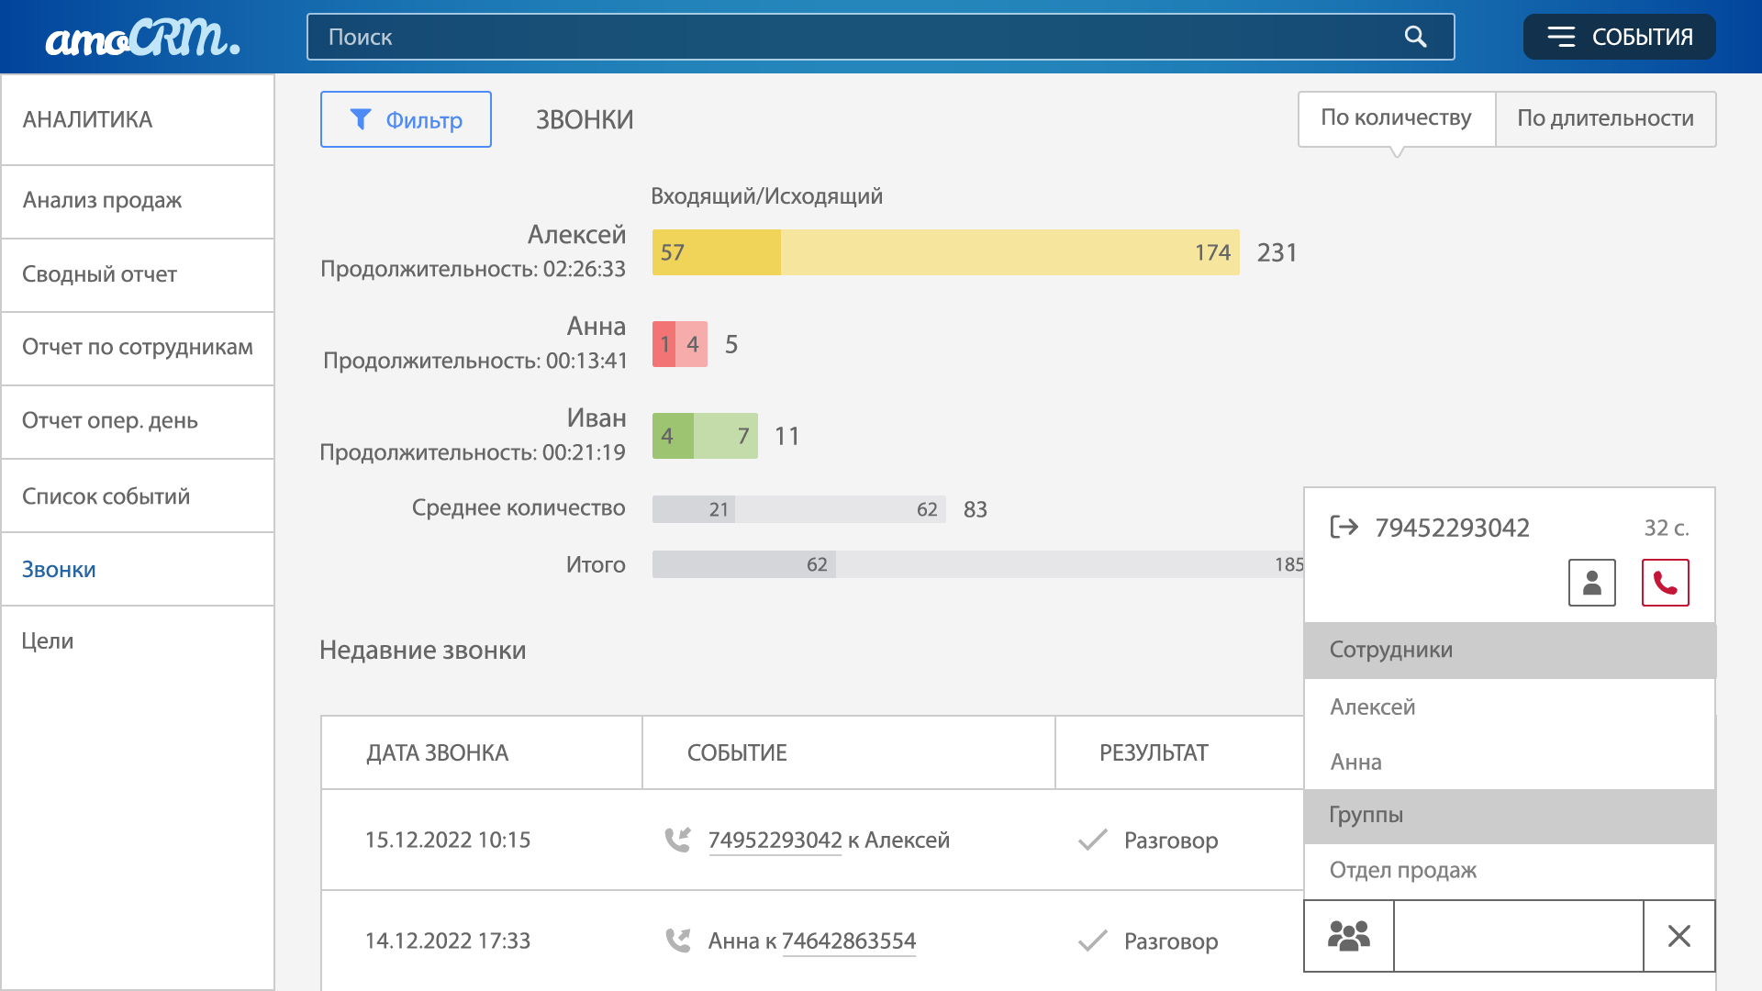Image resolution: width=1762 pixels, height=991 pixels.
Task: Click incoming call icon in 15.12.2022 row
Action: coord(677,840)
